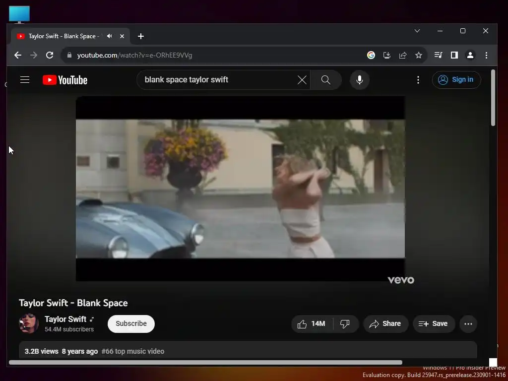Go to the YouTube home logo
Screen dimensions: 508x381
65,80
